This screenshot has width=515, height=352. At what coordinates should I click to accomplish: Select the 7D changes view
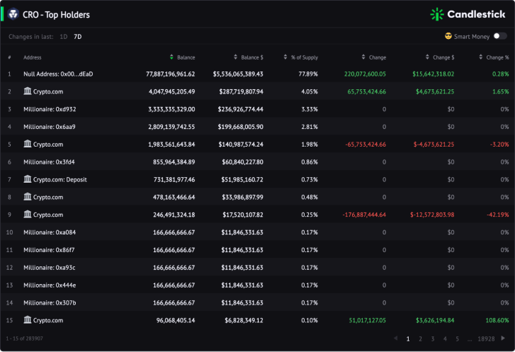pyautogui.click(x=77, y=36)
